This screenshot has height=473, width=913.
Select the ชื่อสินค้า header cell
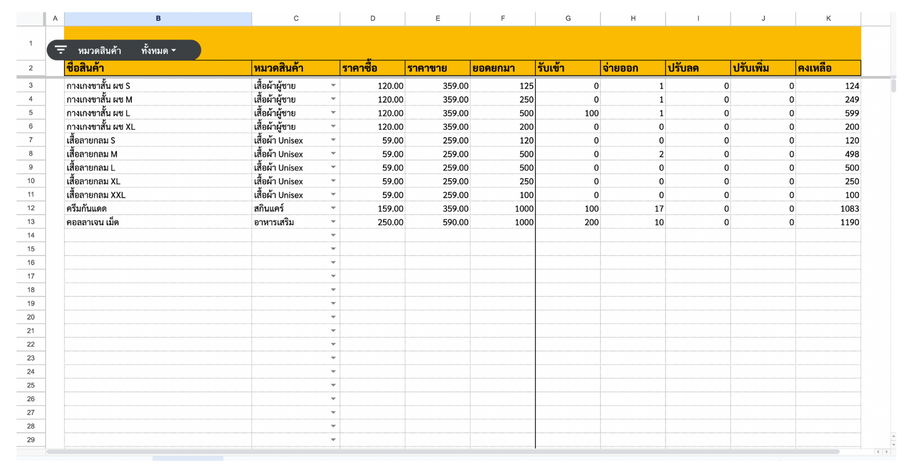158,68
